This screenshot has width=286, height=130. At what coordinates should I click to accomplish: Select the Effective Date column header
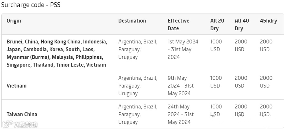[179, 24]
